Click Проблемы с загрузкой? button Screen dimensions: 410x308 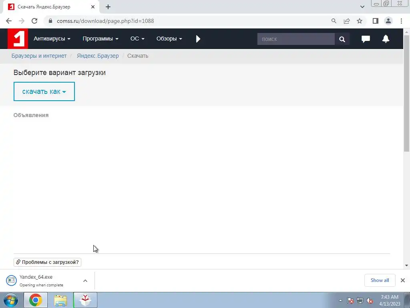[x=47, y=262]
